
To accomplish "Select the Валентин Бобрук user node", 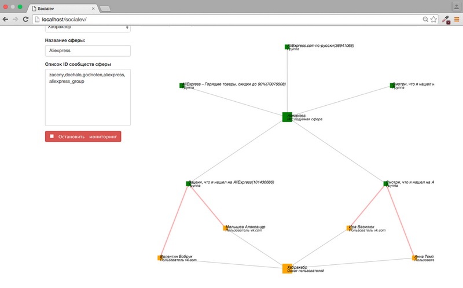I will click(160, 258).
